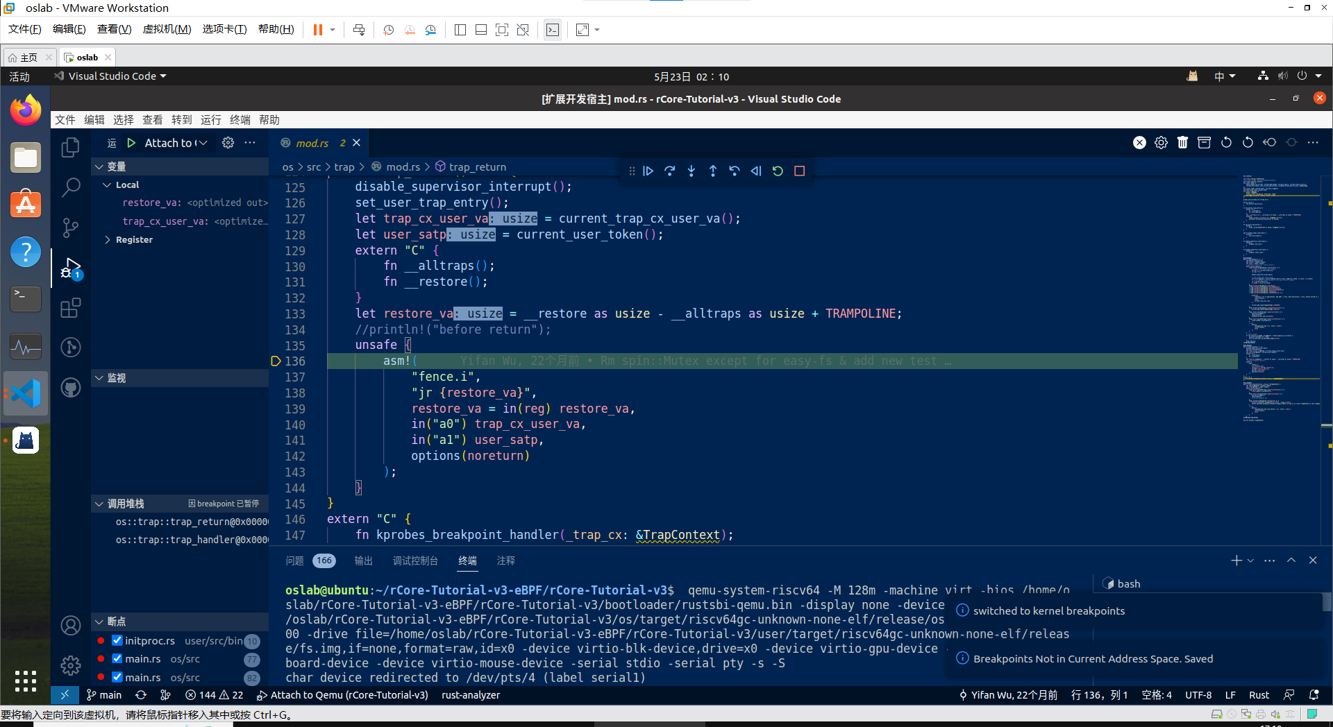Click the archive icon in editor toolbar

coord(1204,142)
